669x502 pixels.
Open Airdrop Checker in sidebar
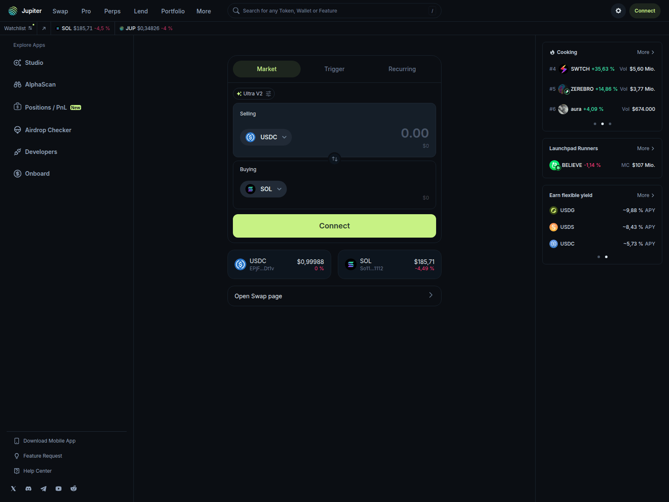[42, 130]
